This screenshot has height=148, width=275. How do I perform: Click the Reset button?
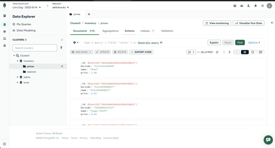[x=228, y=42]
